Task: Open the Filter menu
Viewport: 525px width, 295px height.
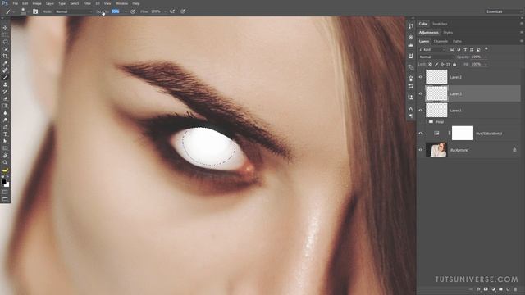Action: point(87,3)
